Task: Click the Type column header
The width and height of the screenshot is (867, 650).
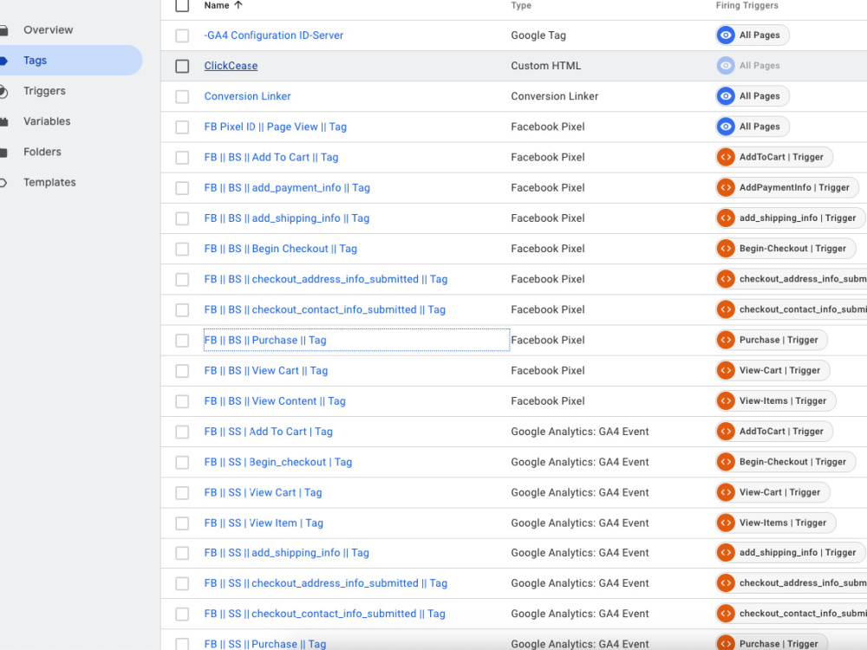Action: point(521,5)
